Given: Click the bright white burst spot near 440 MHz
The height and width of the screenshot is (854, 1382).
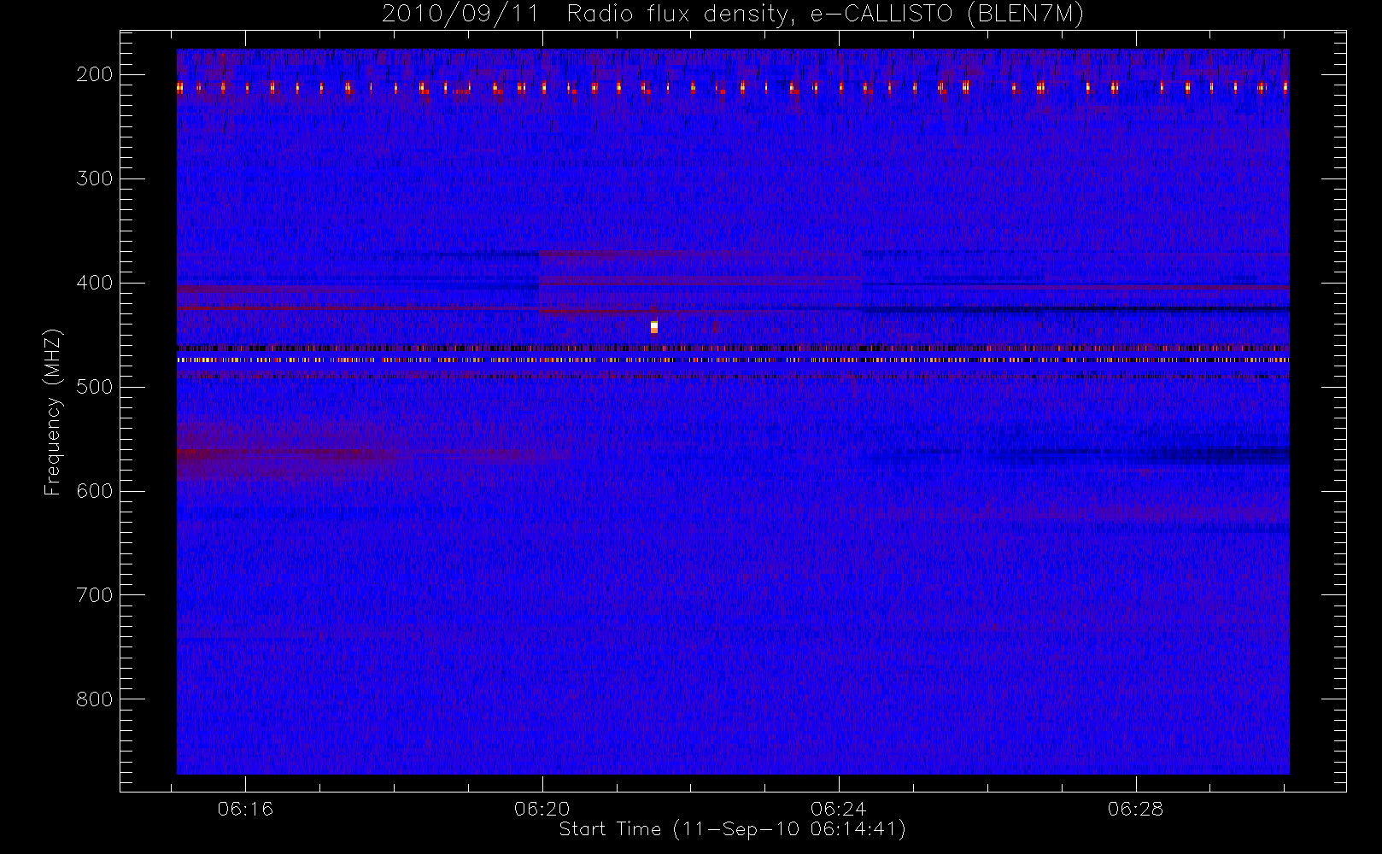Looking at the screenshot, I should [x=654, y=327].
